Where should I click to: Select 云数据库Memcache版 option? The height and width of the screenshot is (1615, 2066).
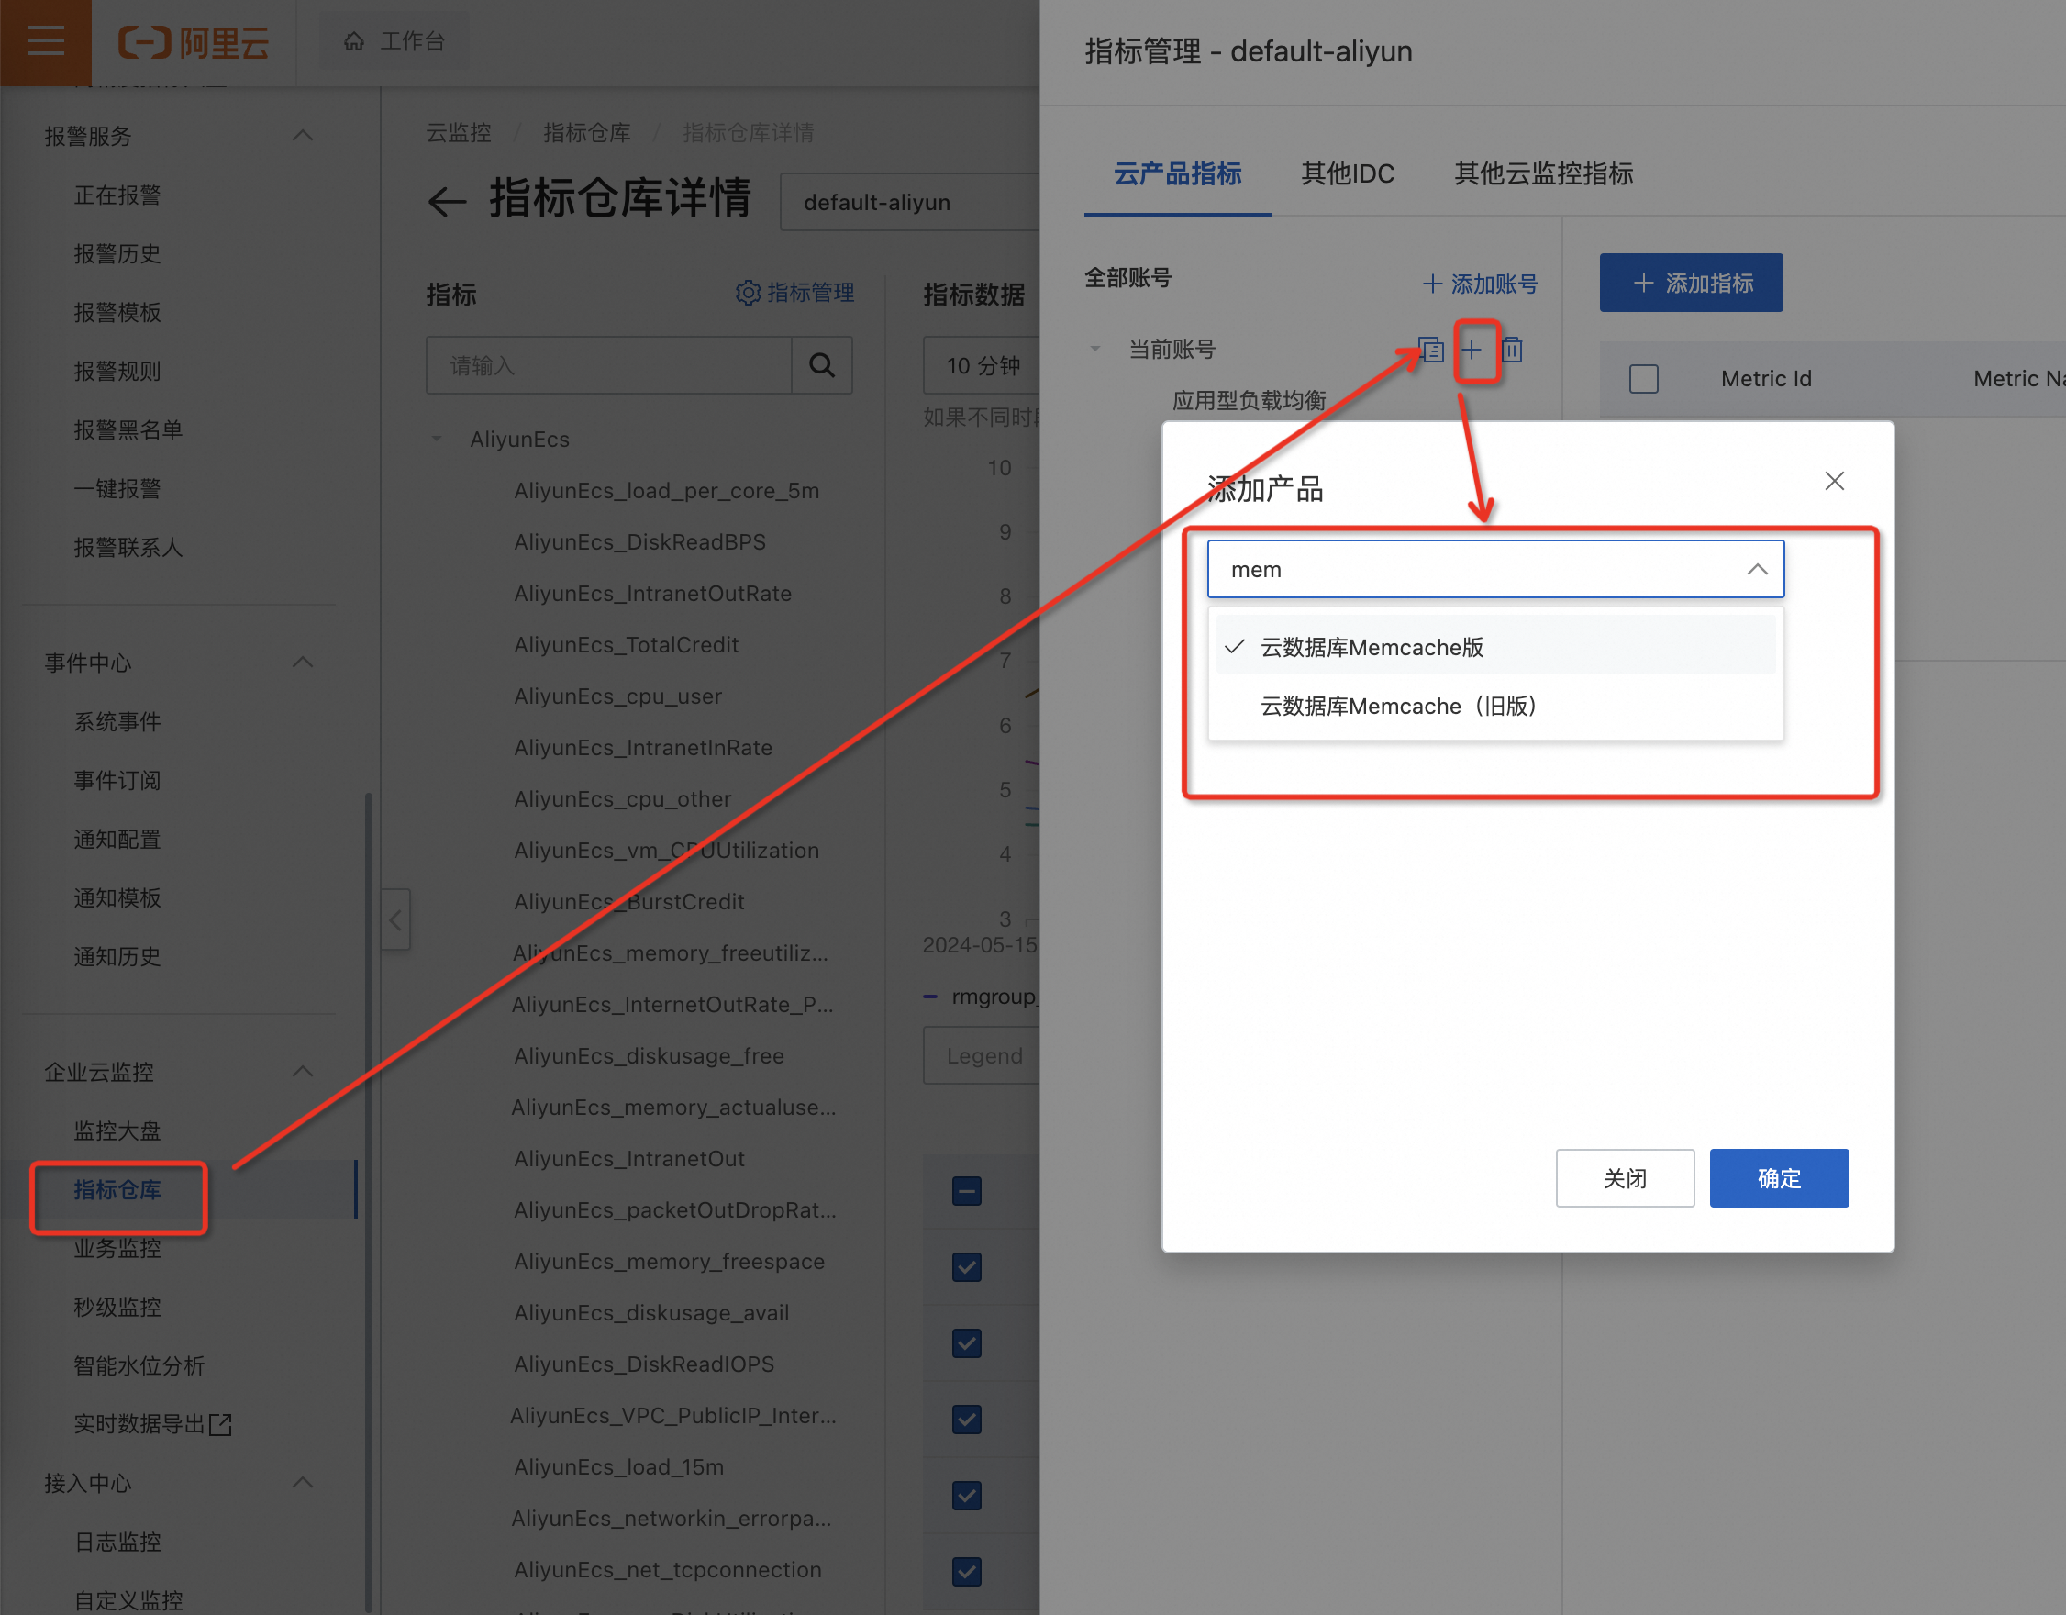pos(1494,646)
